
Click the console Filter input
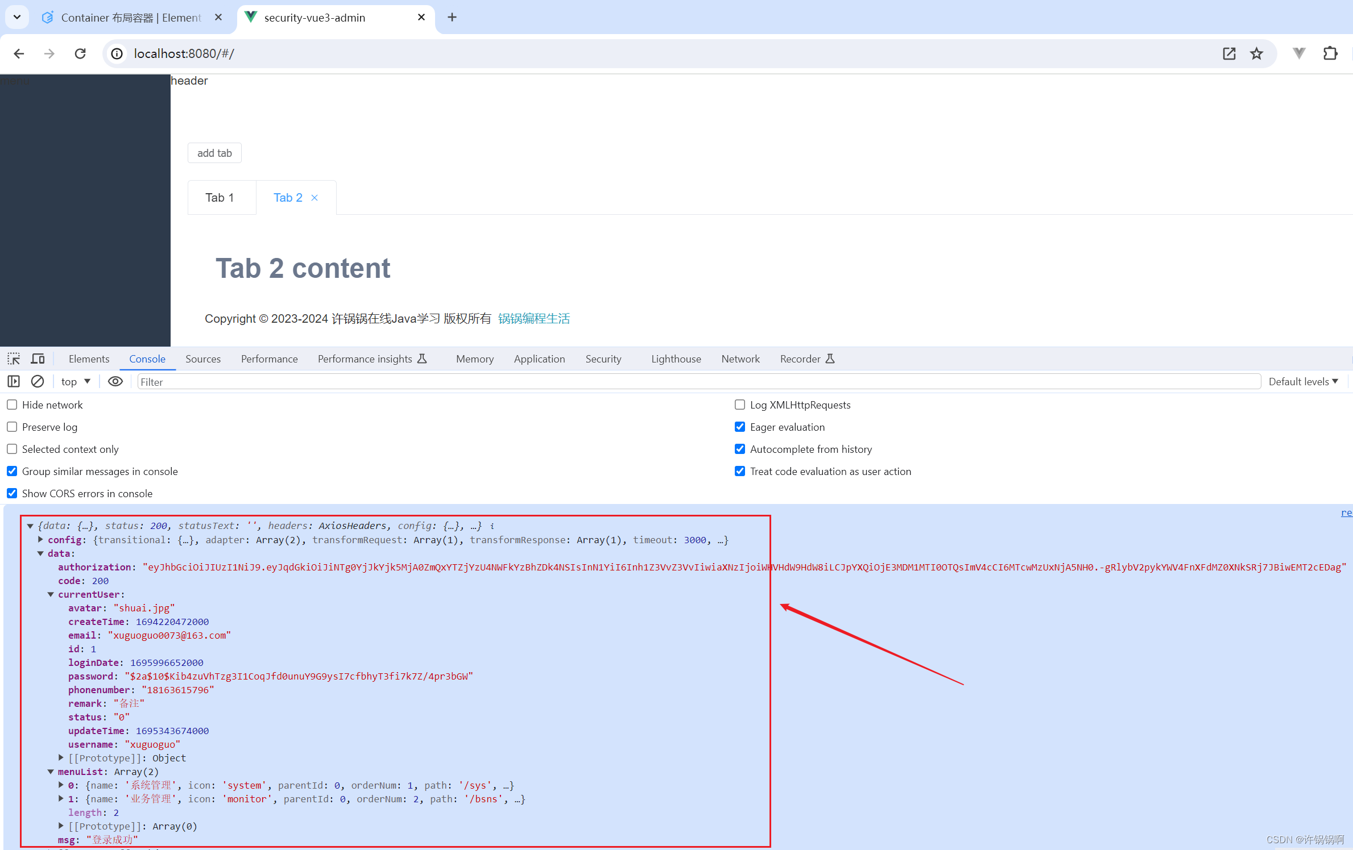point(699,382)
